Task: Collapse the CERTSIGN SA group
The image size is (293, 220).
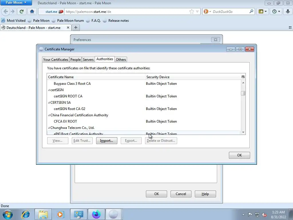Action: tap(49, 103)
